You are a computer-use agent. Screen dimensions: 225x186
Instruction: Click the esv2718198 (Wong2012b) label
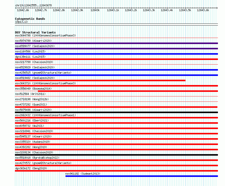32,99
